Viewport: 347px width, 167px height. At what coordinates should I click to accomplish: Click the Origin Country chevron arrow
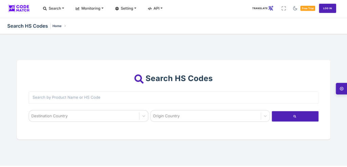[265, 116]
